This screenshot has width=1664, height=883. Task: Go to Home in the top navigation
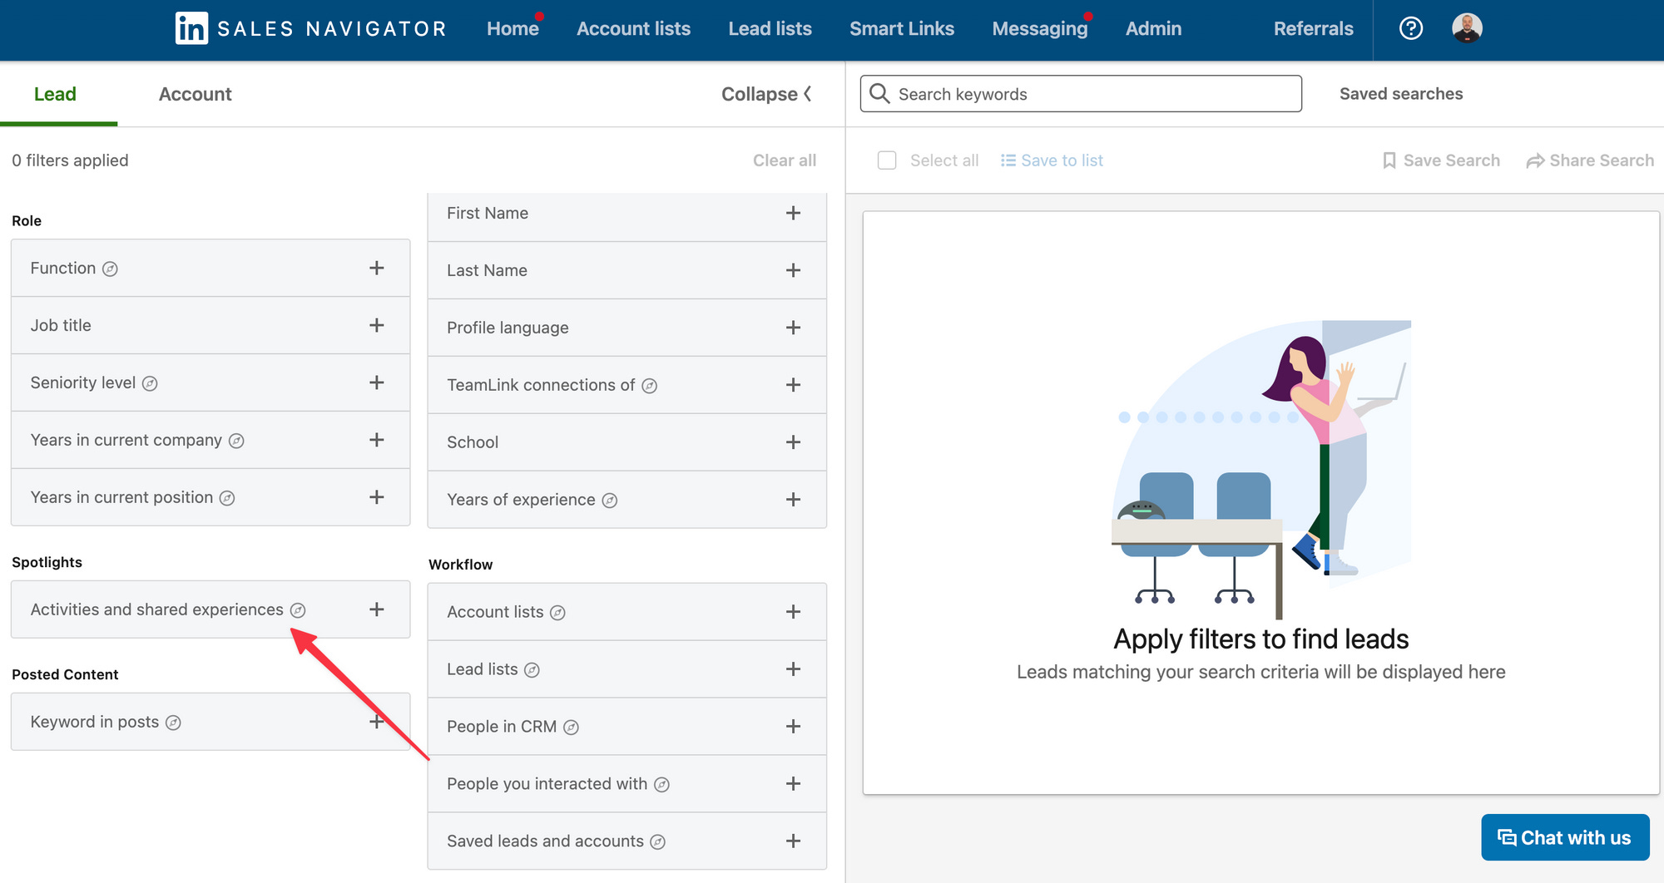(x=513, y=28)
